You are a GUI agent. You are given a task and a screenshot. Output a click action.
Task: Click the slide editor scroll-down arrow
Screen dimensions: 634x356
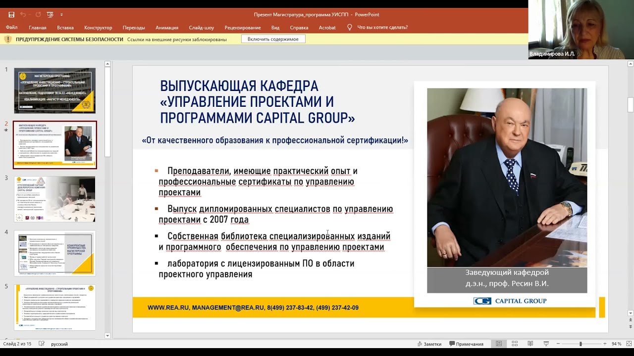pyautogui.click(x=631, y=313)
